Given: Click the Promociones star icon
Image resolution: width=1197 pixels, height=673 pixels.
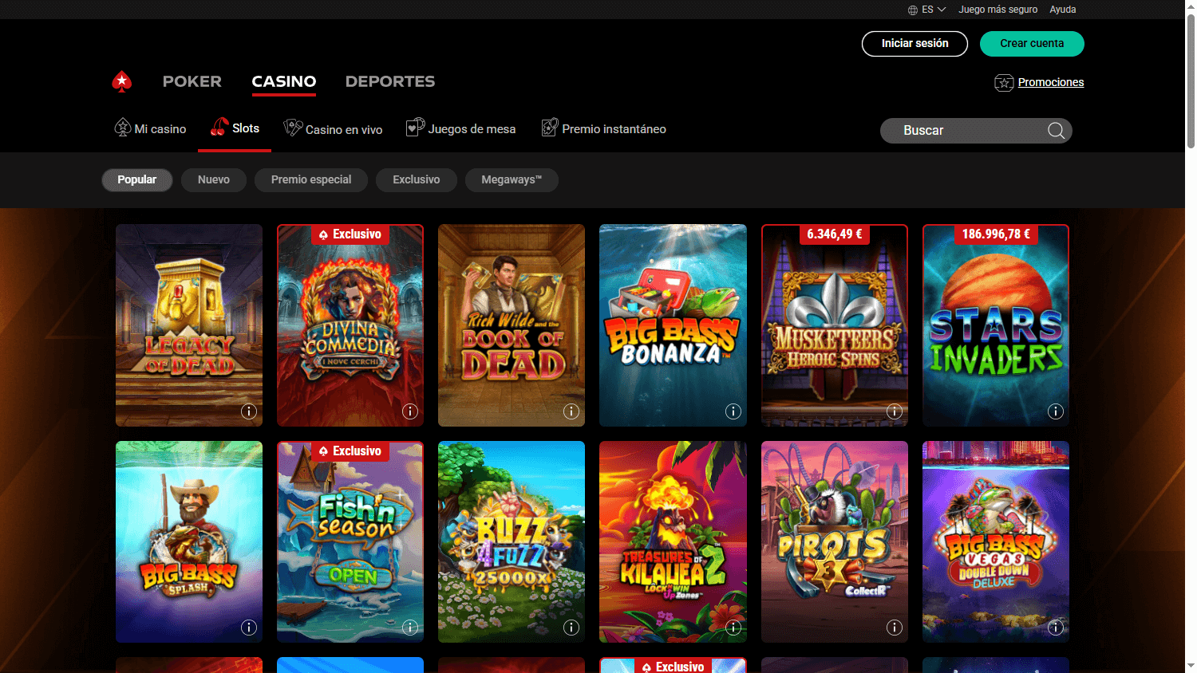Looking at the screenshot, I should pyautogui.click(x=1004, y=82).
